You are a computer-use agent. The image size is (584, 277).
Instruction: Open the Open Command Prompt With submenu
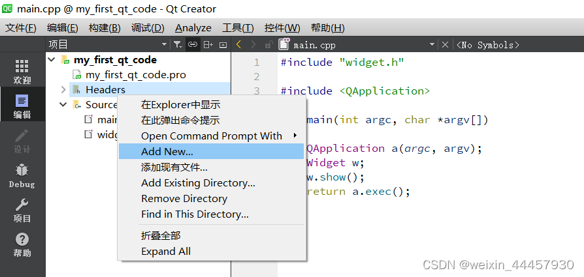coord(212,136)
